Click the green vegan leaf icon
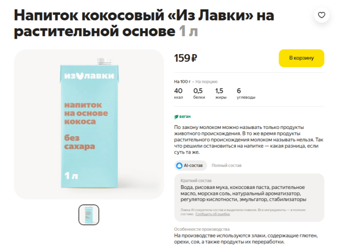Image resolution: width=340 pixels, height=249 pixels. [x=176, y=117]
